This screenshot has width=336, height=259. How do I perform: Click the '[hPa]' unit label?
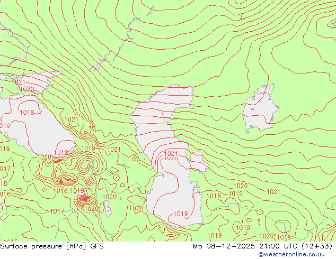pos(76,246)
